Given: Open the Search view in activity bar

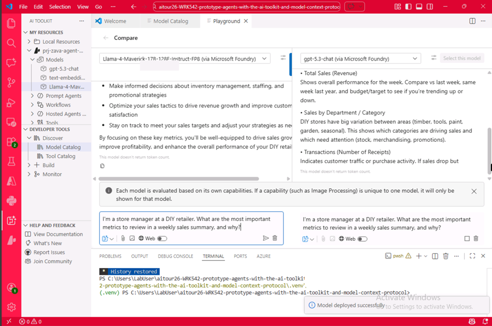Looking at the screenshot, I should click(11, 43).
